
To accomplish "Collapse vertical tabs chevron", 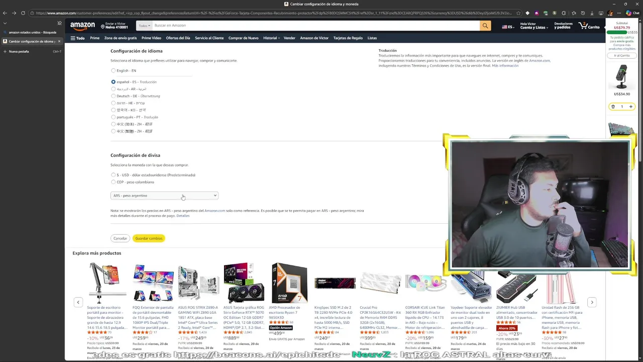I will pos(5,23).
